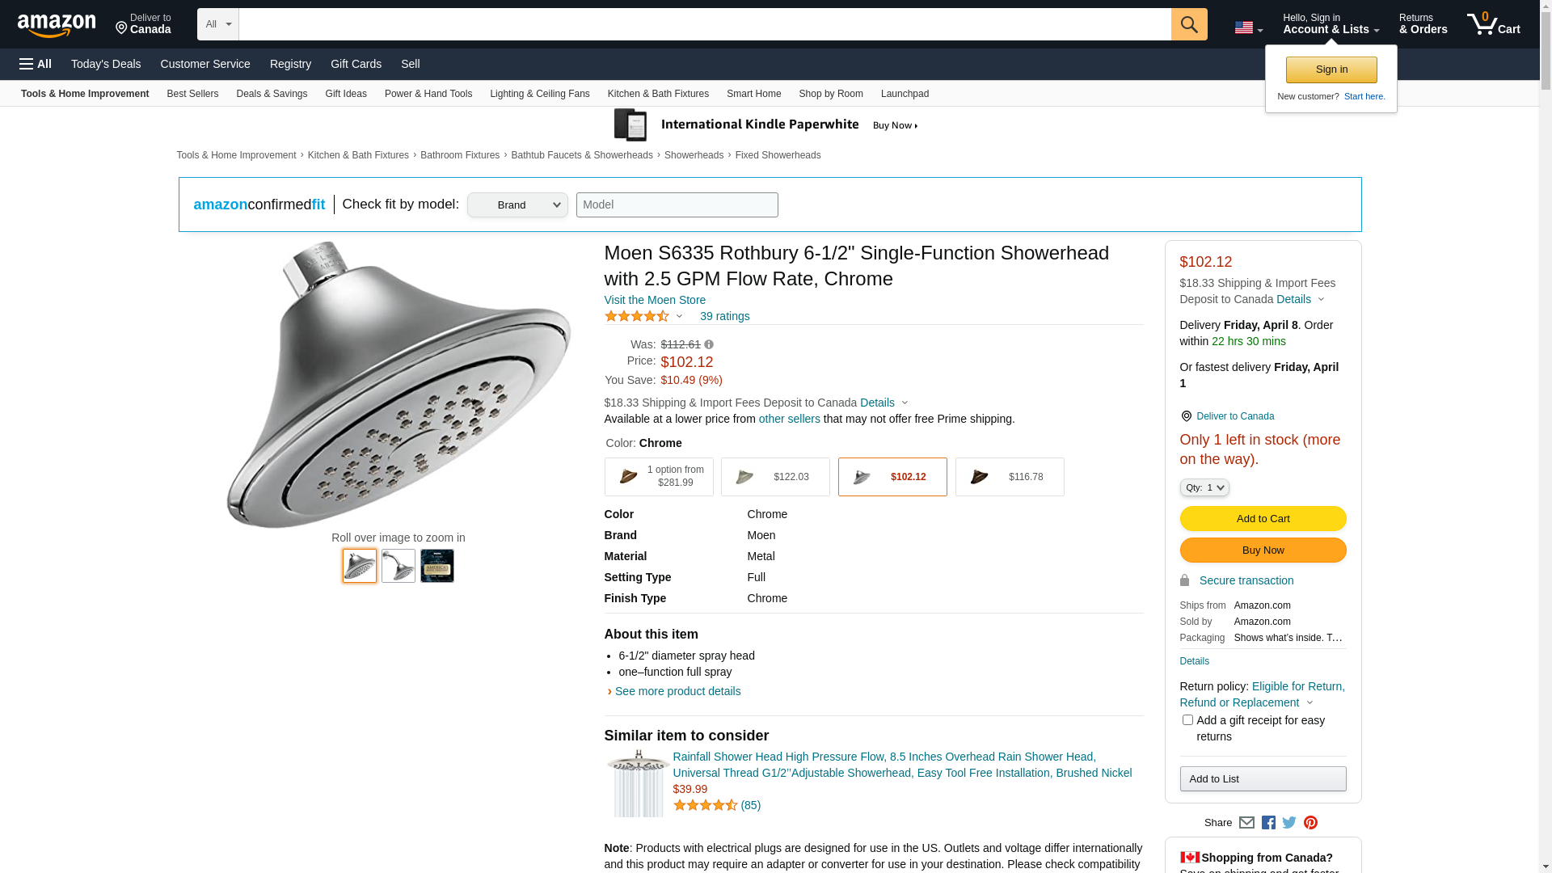This screenshot has height=873, width=1552.
Task: Select the $116.78 color swatch
Action: pos(1010,477)
